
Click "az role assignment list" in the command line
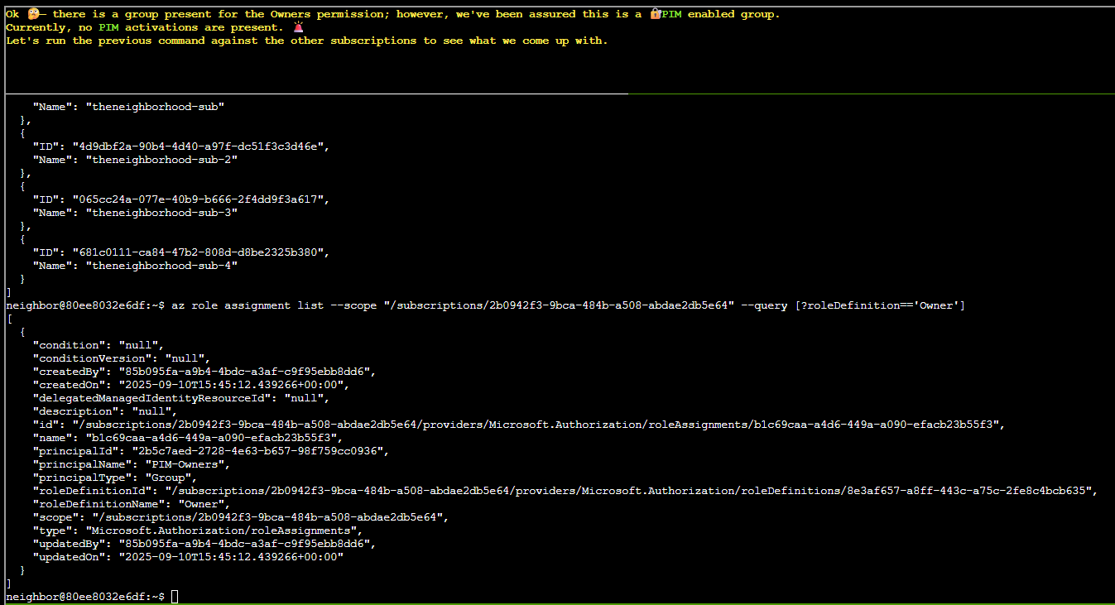pyautogui.click(x=248, y=305)
